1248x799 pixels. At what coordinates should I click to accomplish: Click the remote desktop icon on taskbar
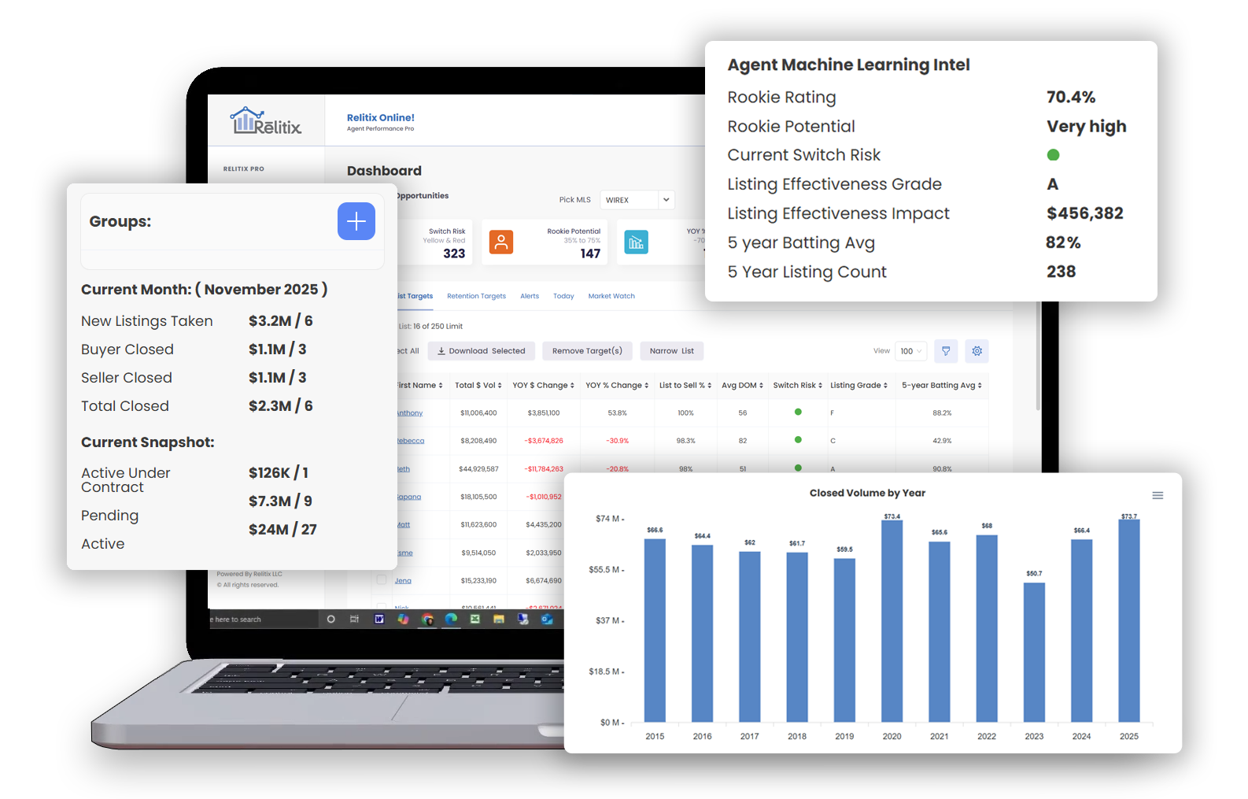click(522, 620)
